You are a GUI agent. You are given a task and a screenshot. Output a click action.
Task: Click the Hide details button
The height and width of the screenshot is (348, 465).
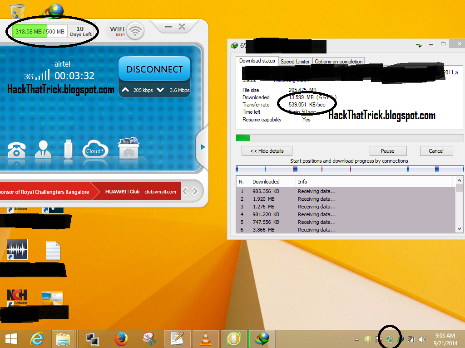point(267,151)
